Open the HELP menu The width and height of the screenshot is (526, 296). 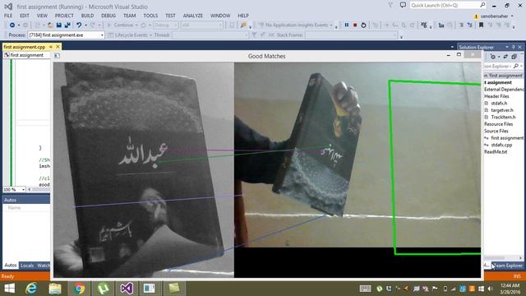click(x=243, y=16)
